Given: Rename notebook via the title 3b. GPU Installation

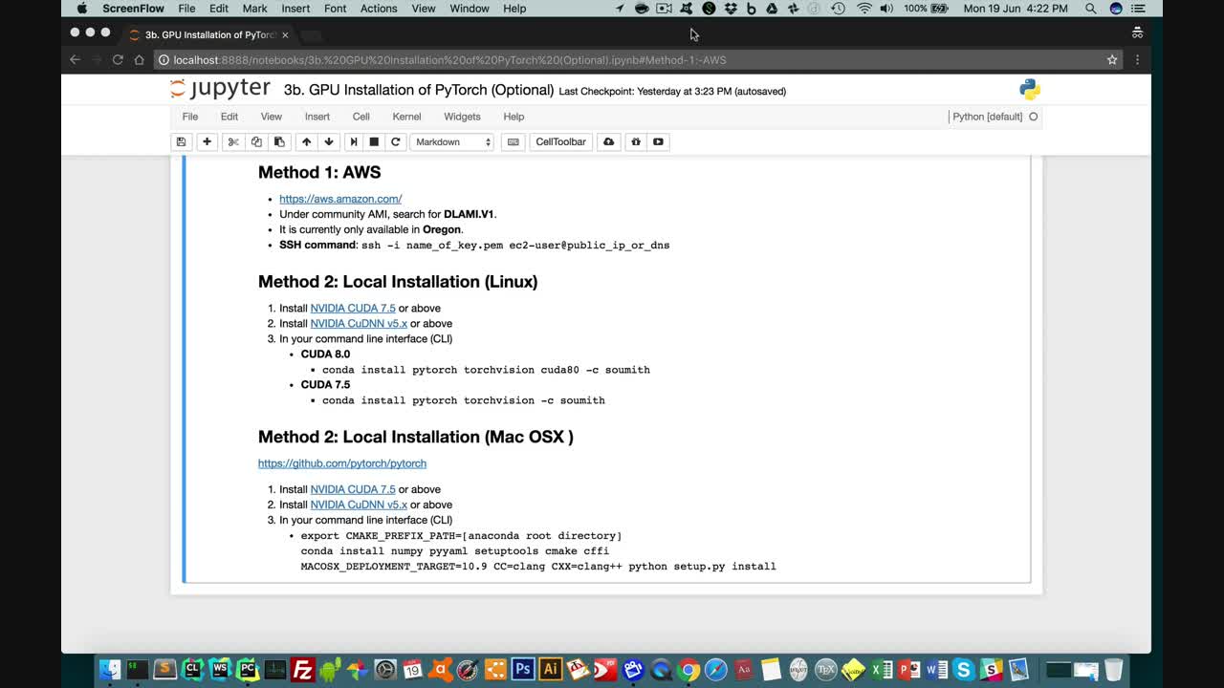Looking at the screenshot, I should [x=419, y=90].
